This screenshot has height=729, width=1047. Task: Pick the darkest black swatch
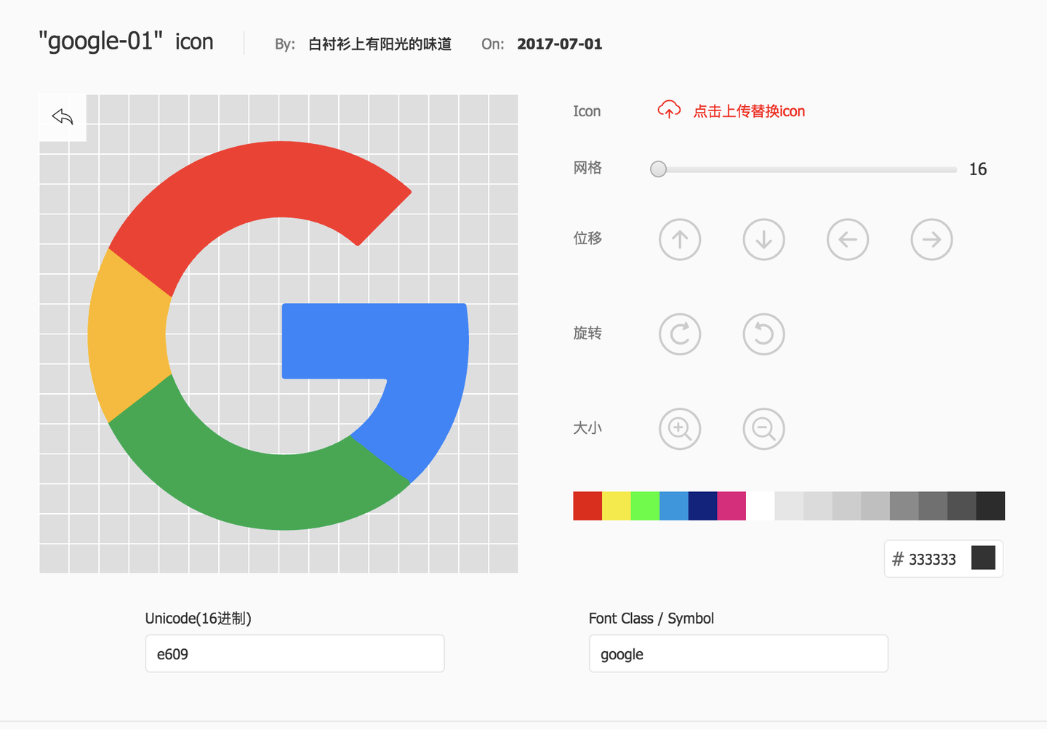pyautogui.click(x=990, y=506)
